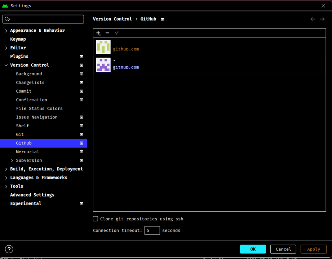
Task: Focus the settings search field
Action: [x=43, y=19]
